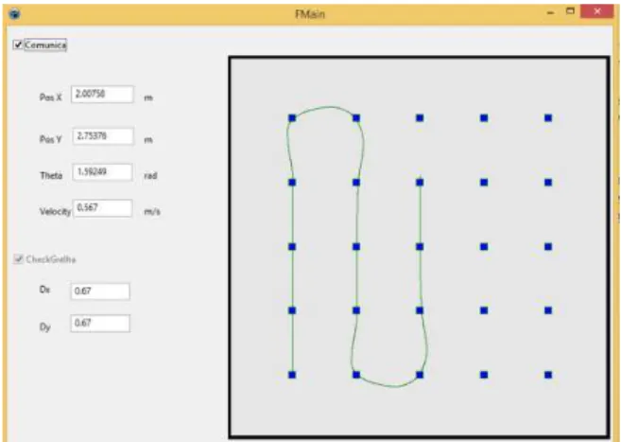Viewport: 621px width, 442px height.
Task: Click the m/s unit label
Action: 152,212
